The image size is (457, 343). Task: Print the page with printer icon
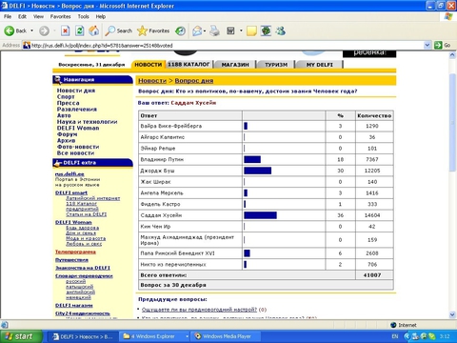point(215,30)
